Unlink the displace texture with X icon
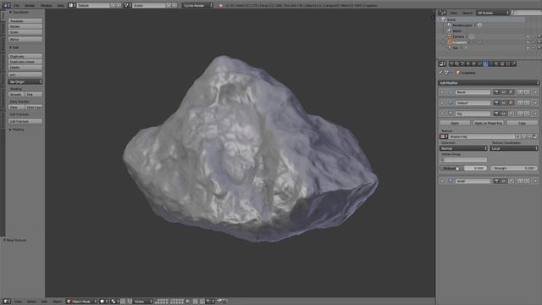This screenshot has width=542, height=305. click(529, 136)
